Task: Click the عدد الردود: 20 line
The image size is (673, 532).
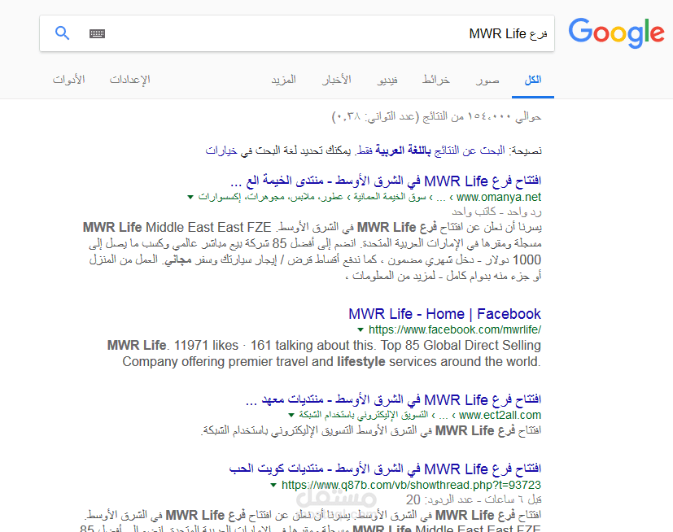Action: tap(474, 499)
